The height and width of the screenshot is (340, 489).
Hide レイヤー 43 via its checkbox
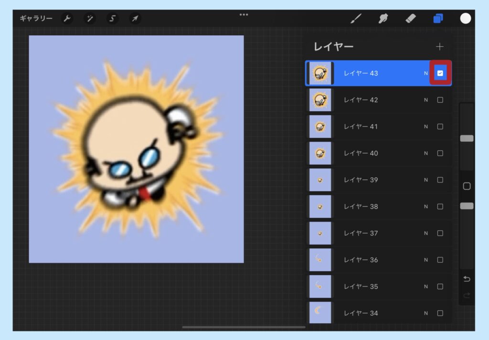click(x=440, y=74)
